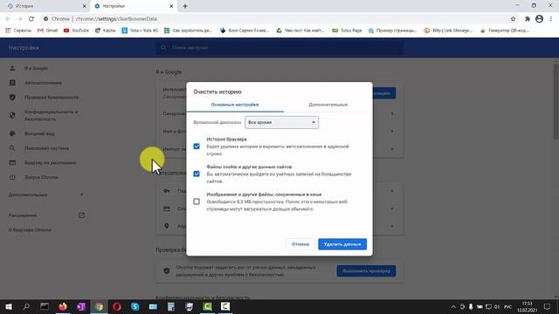Launch Opera from the taskbar
Screen dimensions: 559x314
(x=117, y=306)
